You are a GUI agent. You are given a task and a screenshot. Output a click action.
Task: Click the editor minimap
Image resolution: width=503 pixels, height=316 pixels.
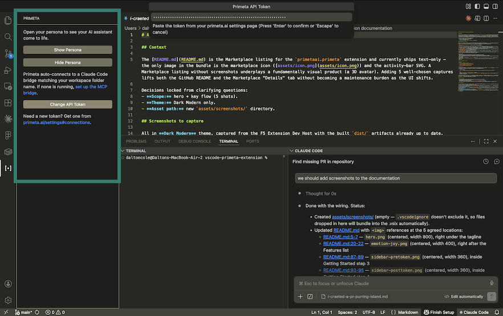(x=478, y=61)
